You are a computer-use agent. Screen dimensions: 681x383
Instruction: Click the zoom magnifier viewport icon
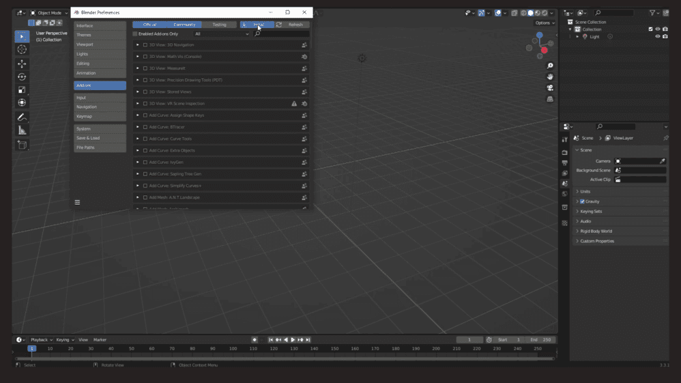pos(550,66)
